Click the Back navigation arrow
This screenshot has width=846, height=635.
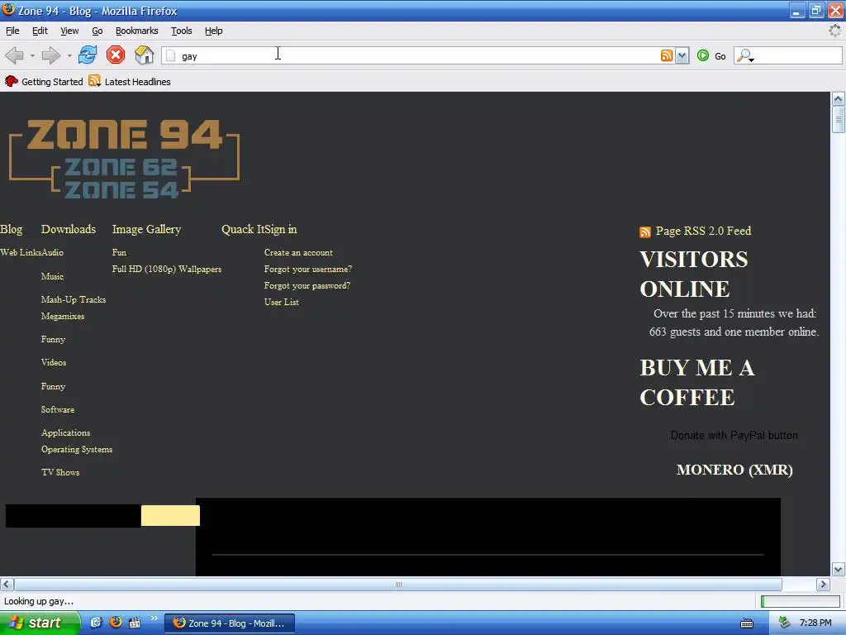click(x=15, y=55)
